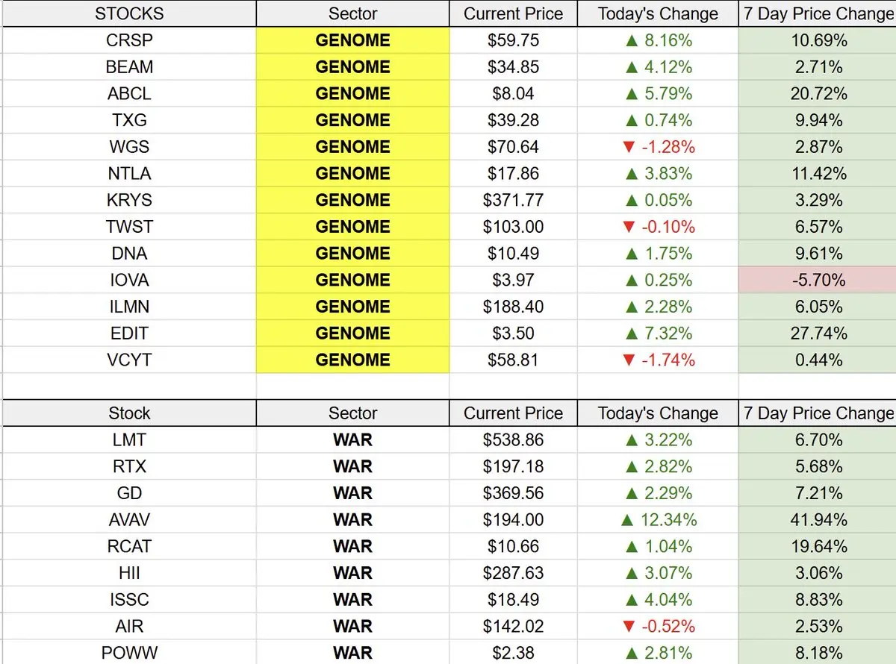This screenshot has height=664, width=896.
Task: Click the WAR sector cell for LMT
Action: point(352,440)
